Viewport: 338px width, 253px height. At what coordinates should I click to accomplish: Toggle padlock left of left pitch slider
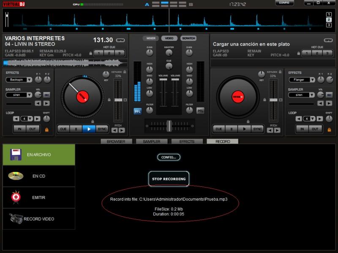click(109, 100)
